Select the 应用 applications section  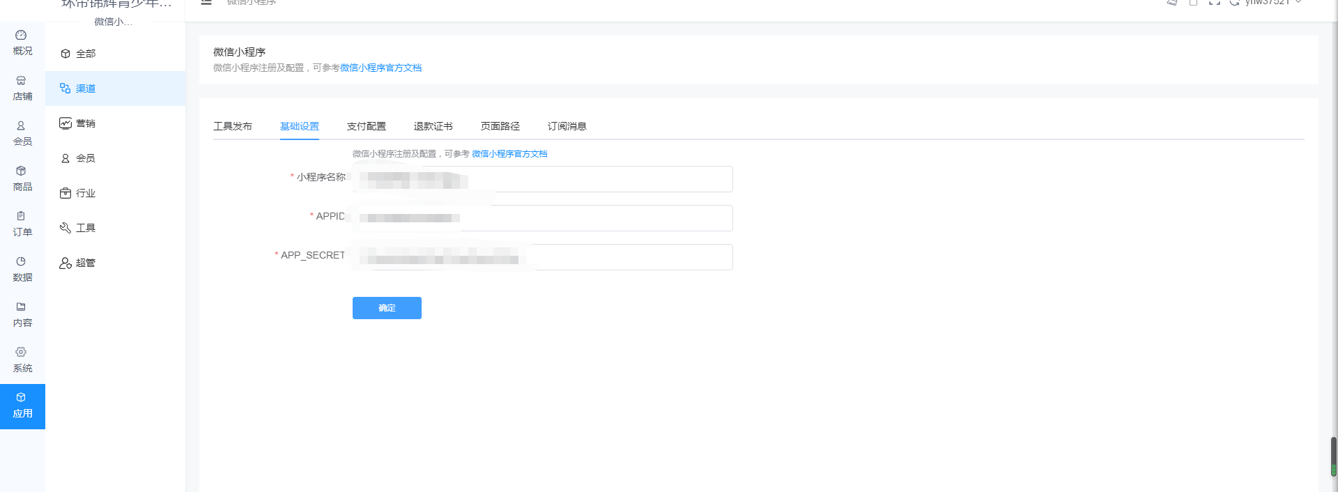coord(22,406)
